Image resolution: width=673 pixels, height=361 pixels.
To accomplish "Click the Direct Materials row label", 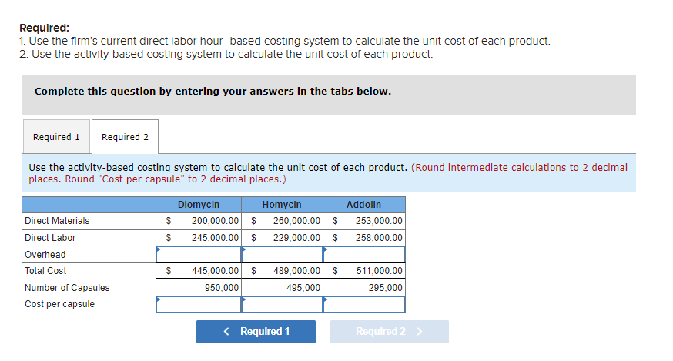I will coord(57,221).
